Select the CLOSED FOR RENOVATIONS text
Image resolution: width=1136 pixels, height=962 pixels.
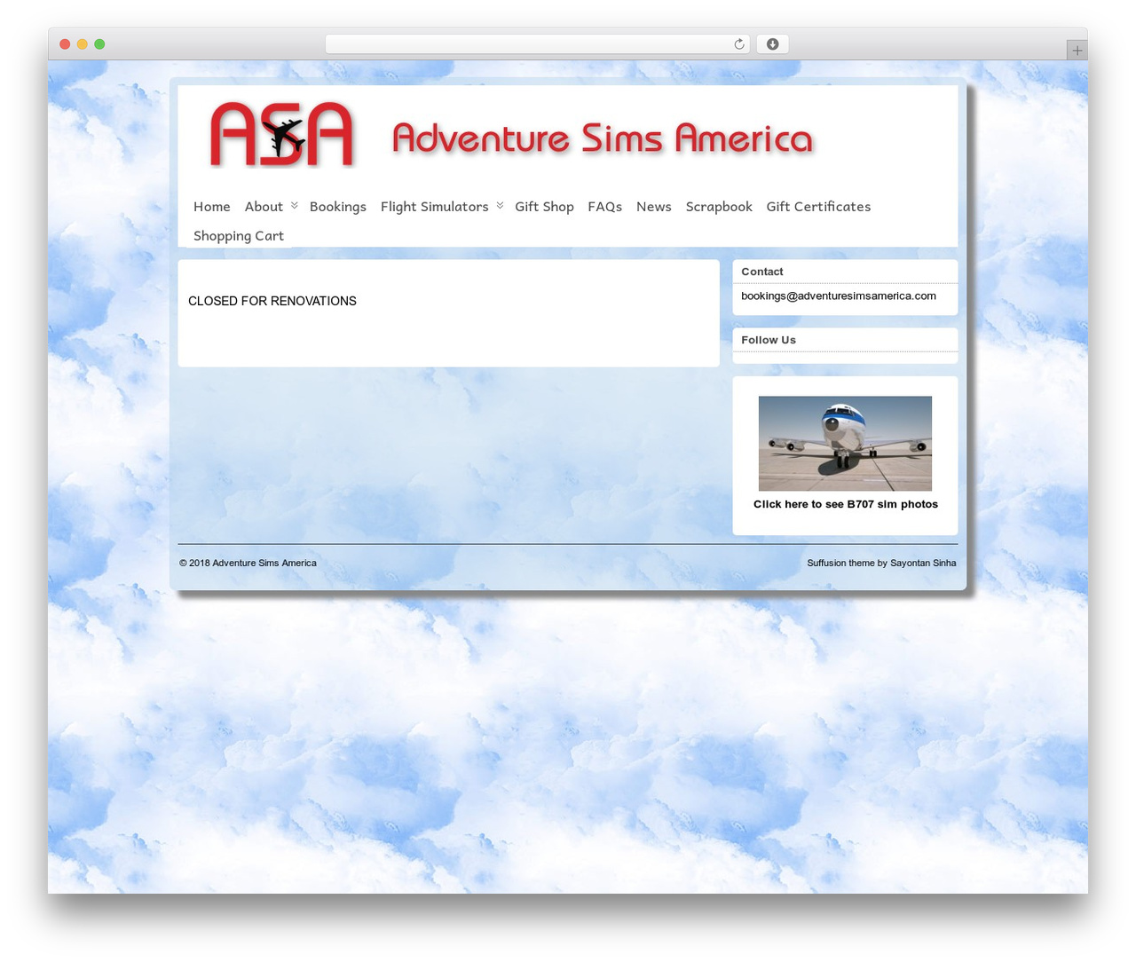[272, 302]
